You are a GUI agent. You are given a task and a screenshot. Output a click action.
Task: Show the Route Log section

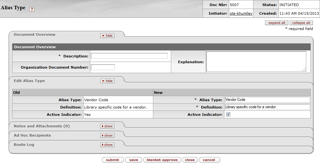pos(107,145)
